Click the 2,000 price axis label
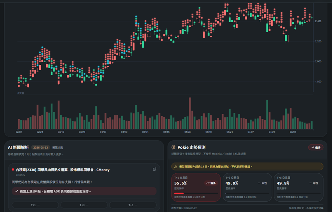Viewport: 332px width, 212px height. coord(318,61)
